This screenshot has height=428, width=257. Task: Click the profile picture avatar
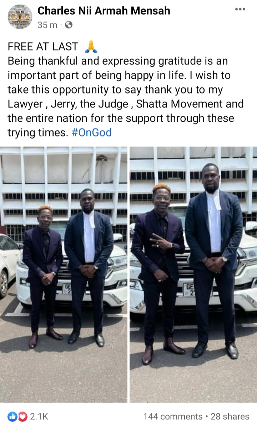(20, 17)
